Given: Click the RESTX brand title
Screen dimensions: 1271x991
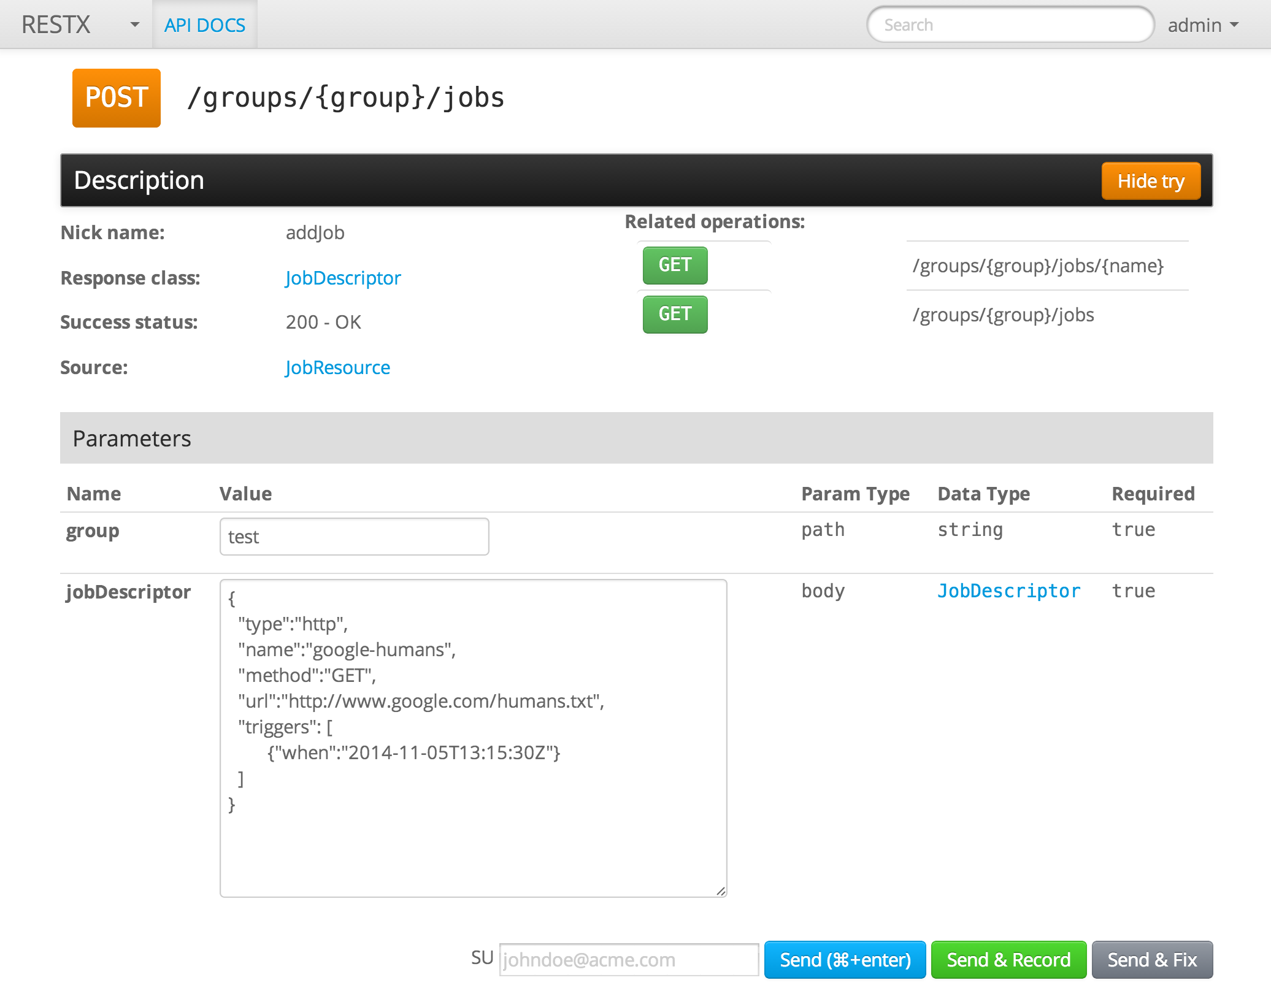Looking at the screenshot, I should tap(56, 25).
